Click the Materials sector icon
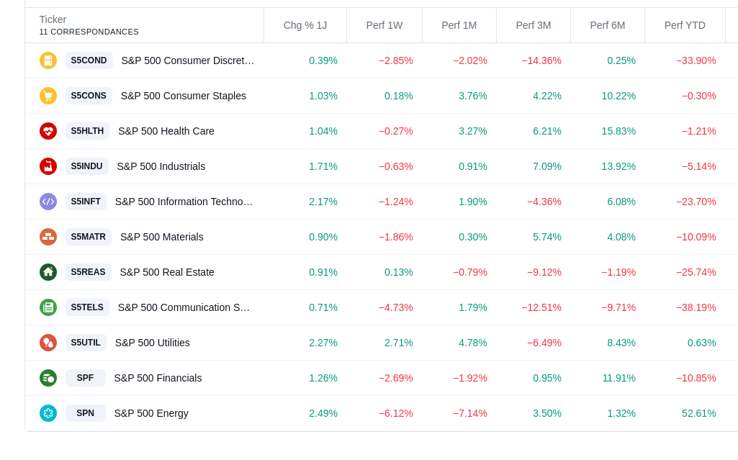 48,237
